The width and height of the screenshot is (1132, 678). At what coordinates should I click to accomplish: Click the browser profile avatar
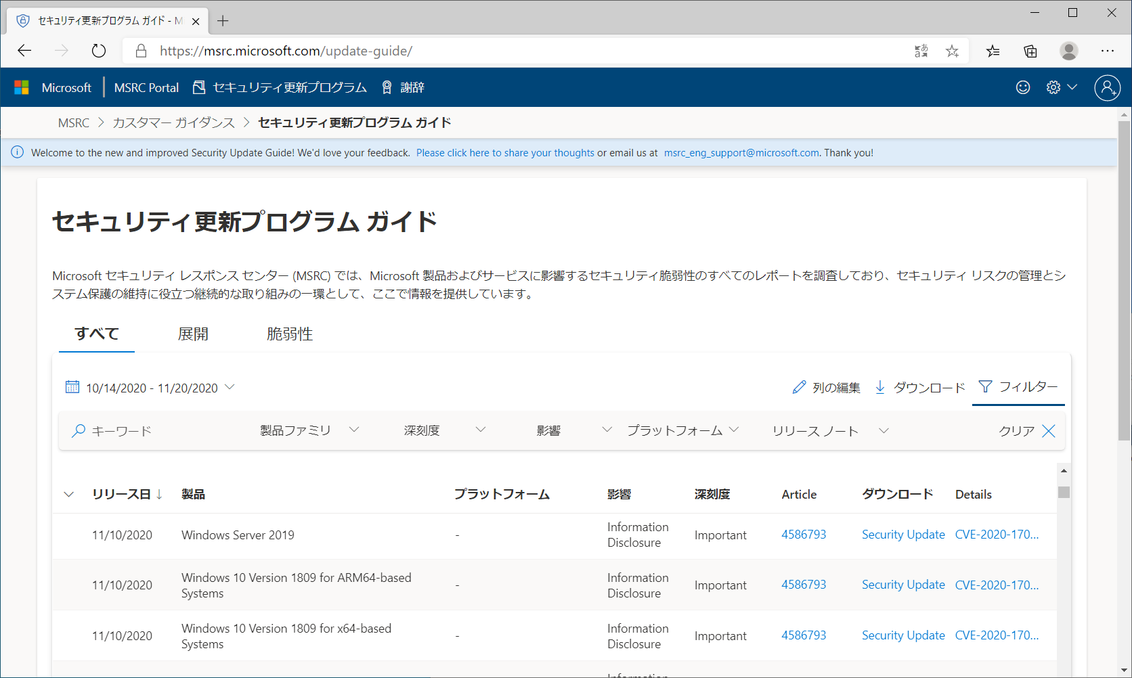pyautogui.click(x=1069, y=51)
